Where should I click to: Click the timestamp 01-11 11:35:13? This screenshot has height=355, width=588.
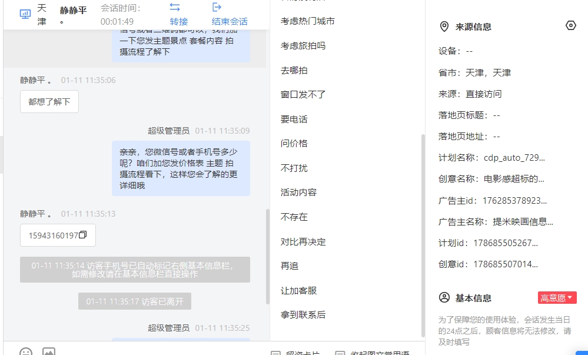pos(88,214)
